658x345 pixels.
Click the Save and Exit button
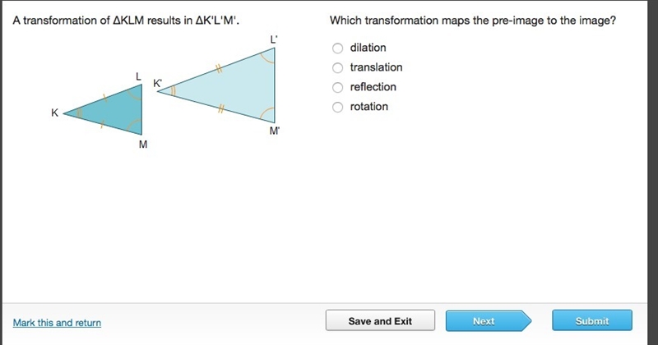pos(380,321)
